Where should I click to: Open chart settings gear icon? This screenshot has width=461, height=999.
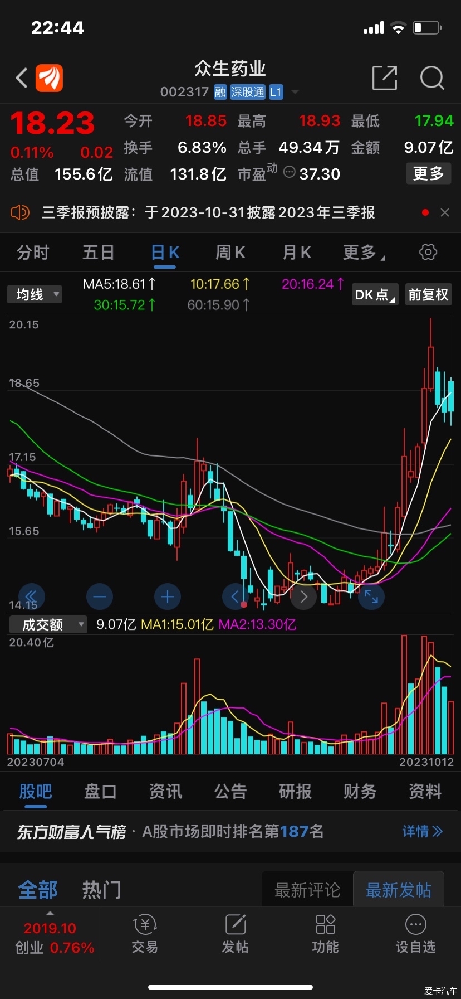click(x=428, y=252)
